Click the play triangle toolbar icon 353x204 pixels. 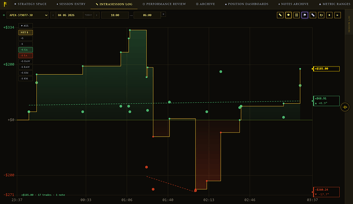pos(338,15)
